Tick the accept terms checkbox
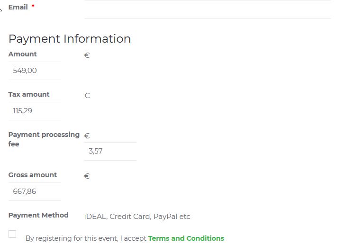This screenshot has height=245, width=347. coord(12,234)
